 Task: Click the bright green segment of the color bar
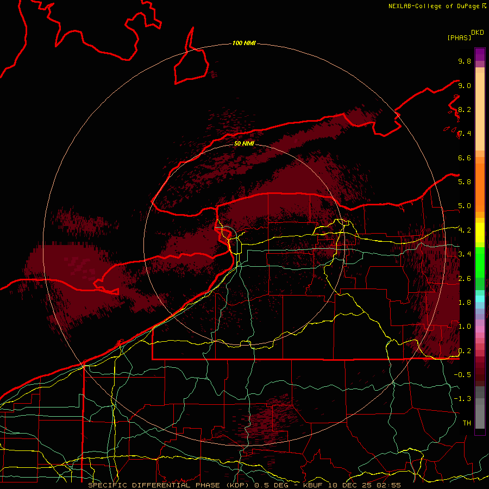click(480, 262)
